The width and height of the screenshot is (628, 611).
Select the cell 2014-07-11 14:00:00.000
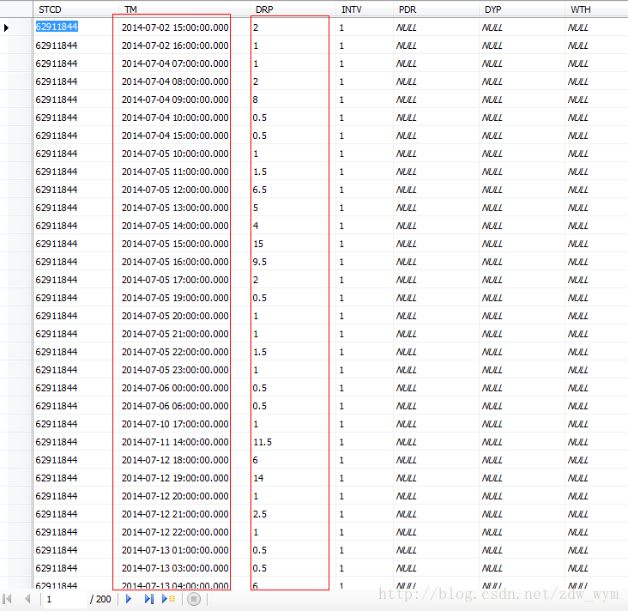point(175,442)
